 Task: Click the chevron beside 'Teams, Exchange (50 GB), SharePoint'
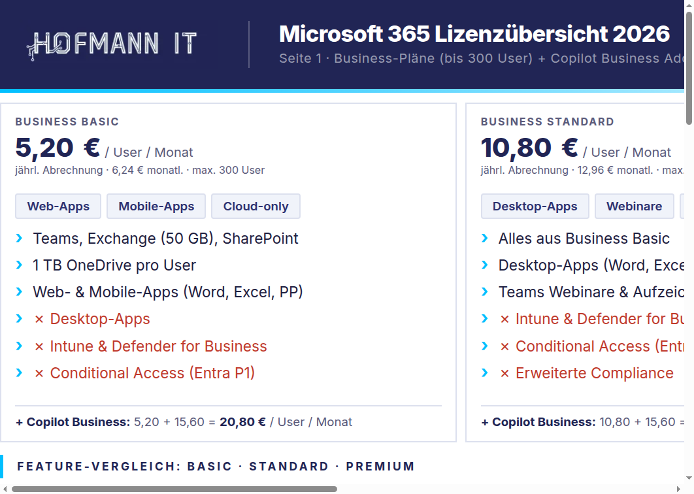19,239
